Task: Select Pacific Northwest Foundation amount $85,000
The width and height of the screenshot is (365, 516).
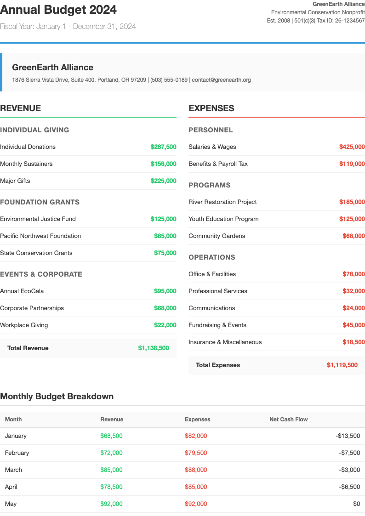Action: click(x=165, y=236)
